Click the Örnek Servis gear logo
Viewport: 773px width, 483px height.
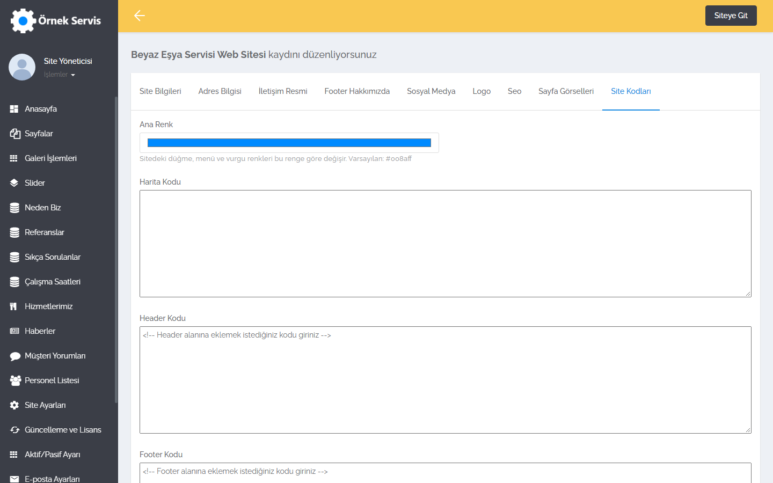point(23,21)
